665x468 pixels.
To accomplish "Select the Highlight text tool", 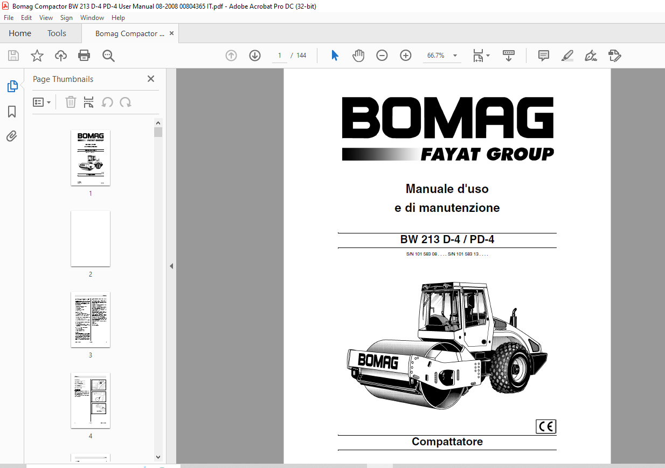I will click(x=567, y=56).
